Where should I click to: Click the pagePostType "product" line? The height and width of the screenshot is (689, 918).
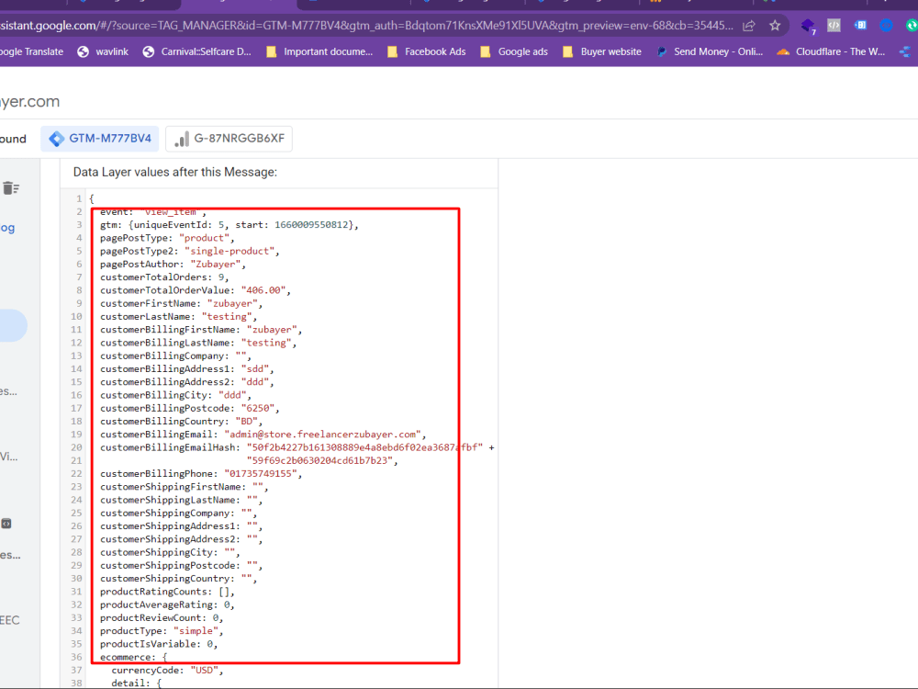[x=167, y=238]
